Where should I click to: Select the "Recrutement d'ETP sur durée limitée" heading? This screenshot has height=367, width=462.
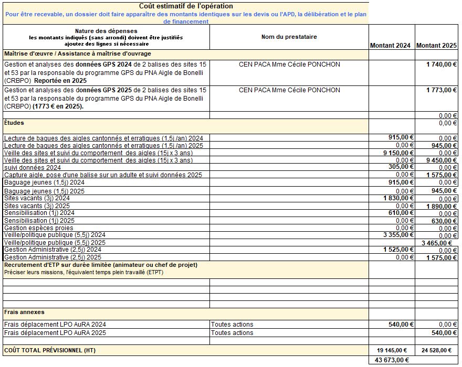pyautogui.click(x=101, y=265)
